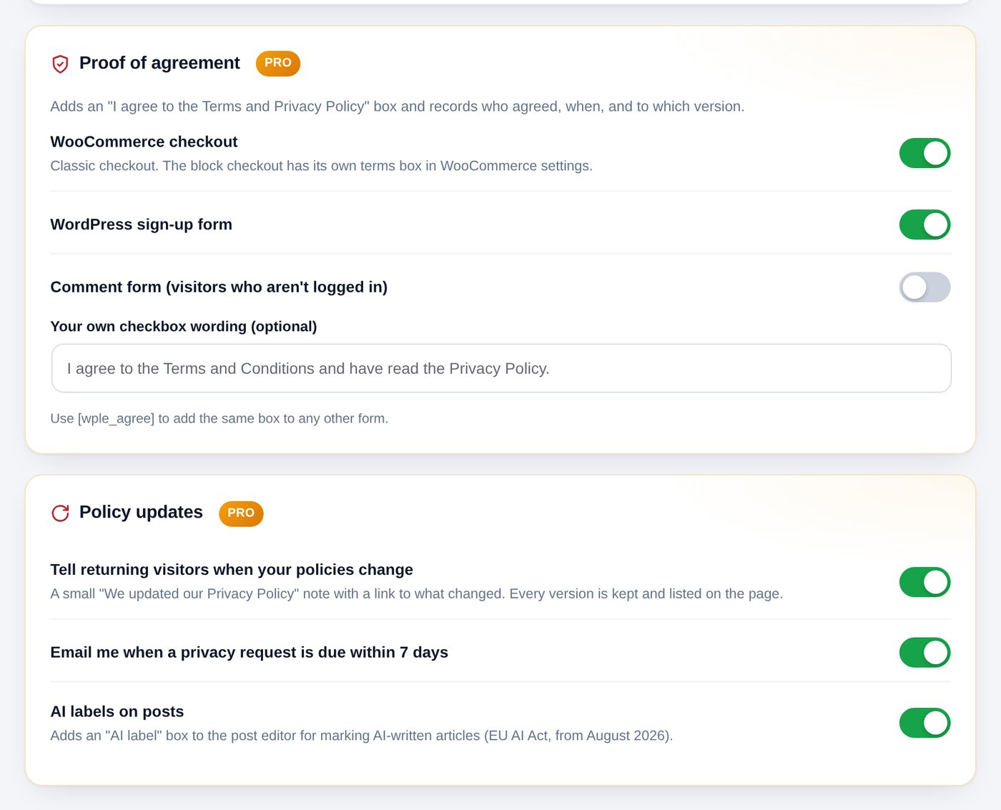
Task: Click the Comment form (visitors who aren't logged in) label
Action: point(219,287)
